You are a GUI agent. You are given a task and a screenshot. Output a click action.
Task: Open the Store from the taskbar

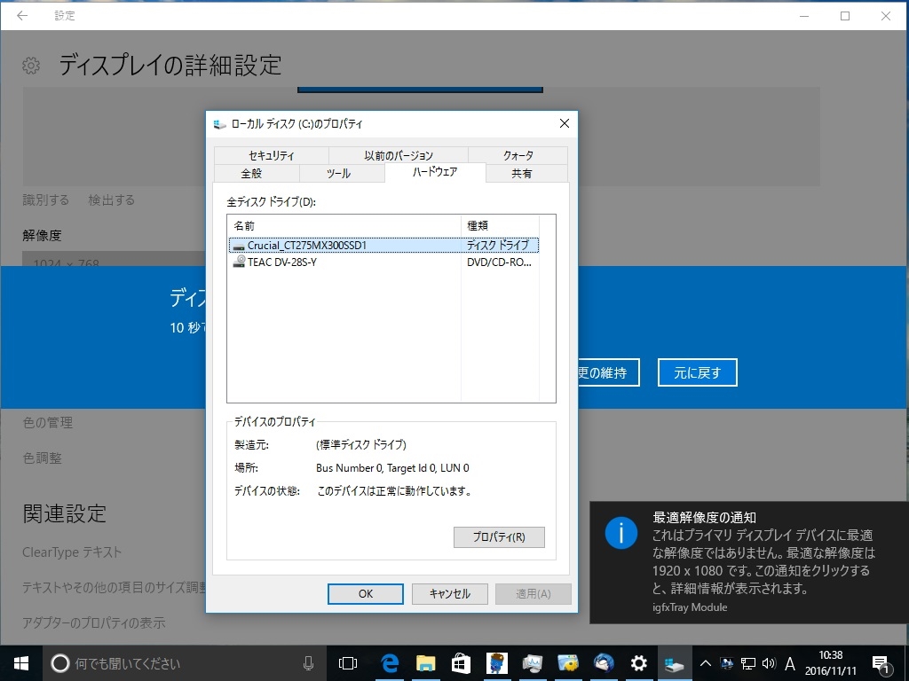(x=461, y=663)
